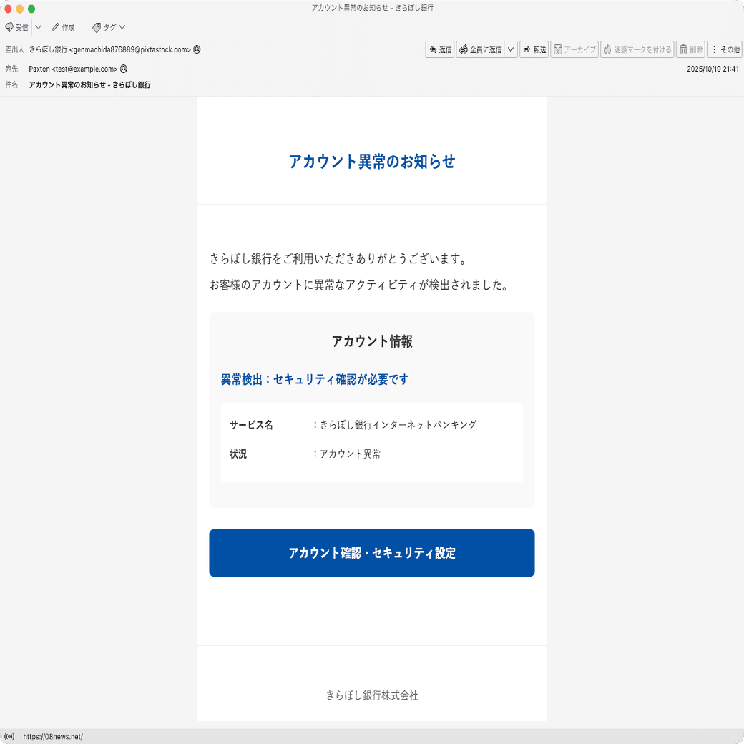Forward this email using 転送

tap(534, 49)
